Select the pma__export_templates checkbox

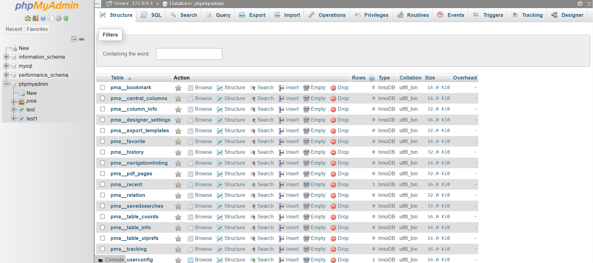click(102, 130)
